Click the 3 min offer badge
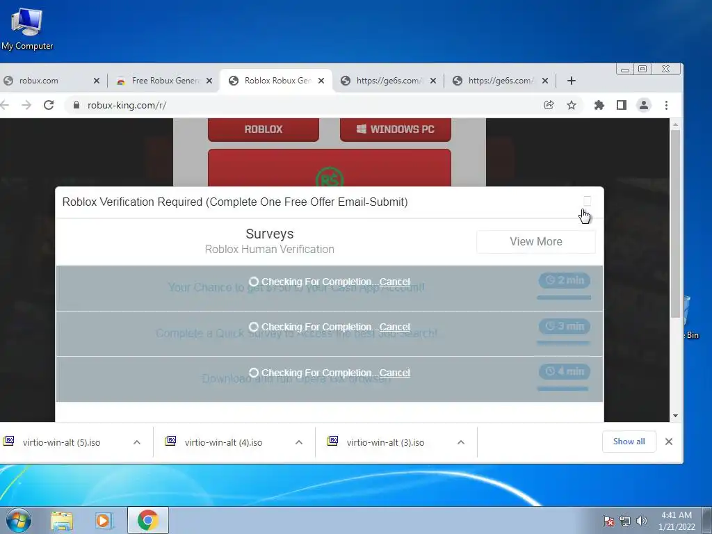Image resolution: width=712 pixels, height=534 pixels. [565, 326]
